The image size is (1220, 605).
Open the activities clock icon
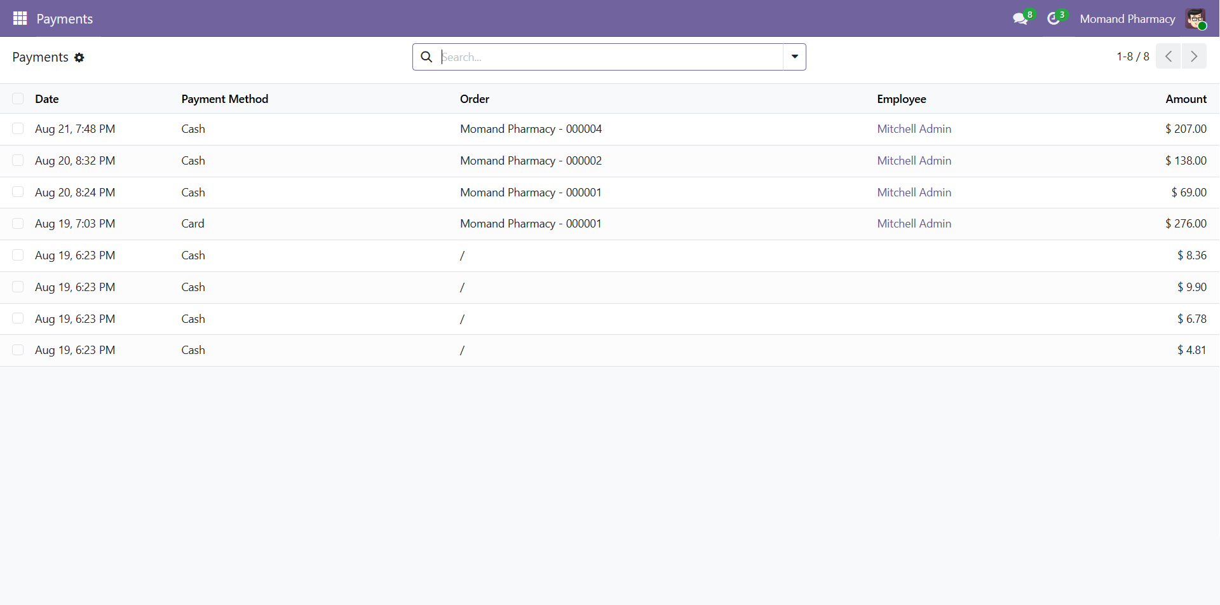tap(1054, 19)
